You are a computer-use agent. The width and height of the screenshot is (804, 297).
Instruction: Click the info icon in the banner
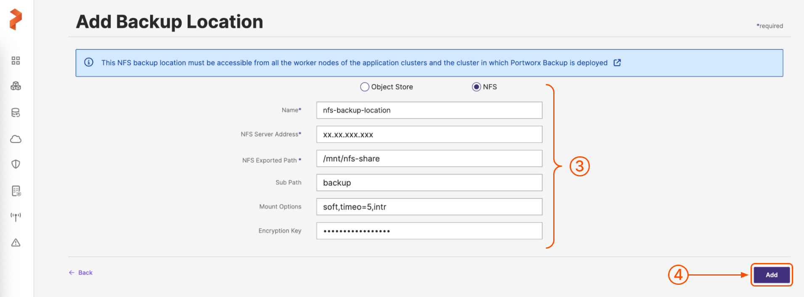[89, 62]
